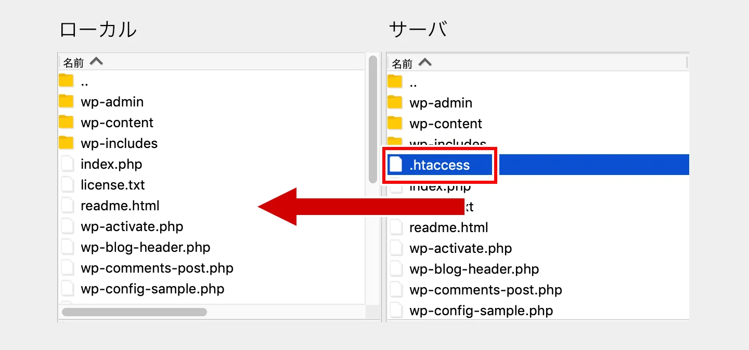Select server file name 'wp-comments-post.php'
The width and height of the screenshot is (749, 350).
(x=486, y=290)
